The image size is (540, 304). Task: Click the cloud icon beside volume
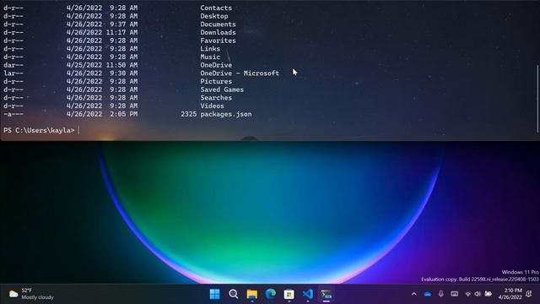coord(488,294)
